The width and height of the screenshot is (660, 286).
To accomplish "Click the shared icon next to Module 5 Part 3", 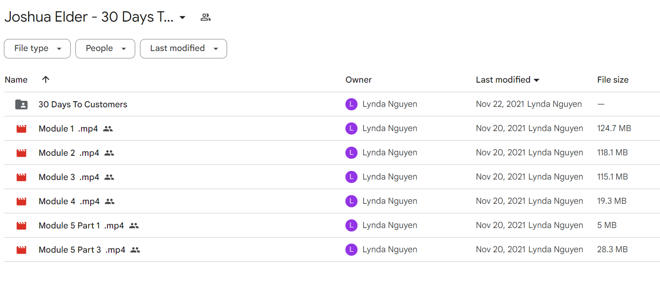I will [x=135, y=250].
